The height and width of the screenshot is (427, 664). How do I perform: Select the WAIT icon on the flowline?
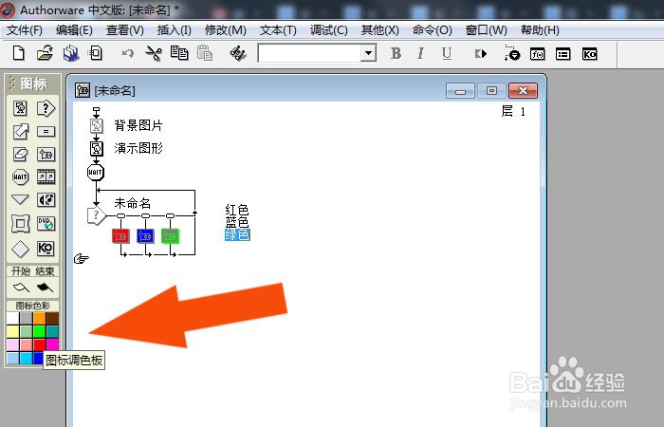(96, 173)
